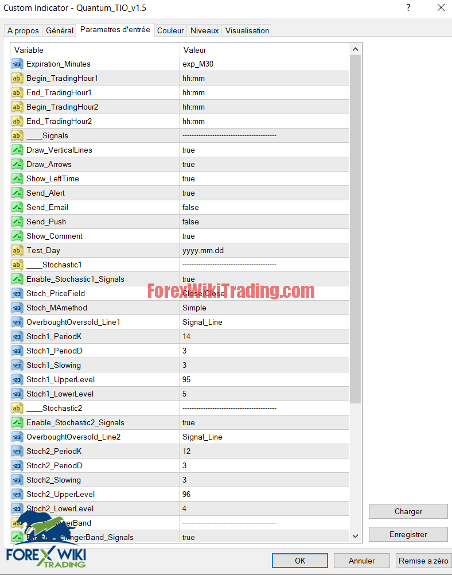
Task: Click the Begin_TradingHour1 string type icon
Action: 17,79
